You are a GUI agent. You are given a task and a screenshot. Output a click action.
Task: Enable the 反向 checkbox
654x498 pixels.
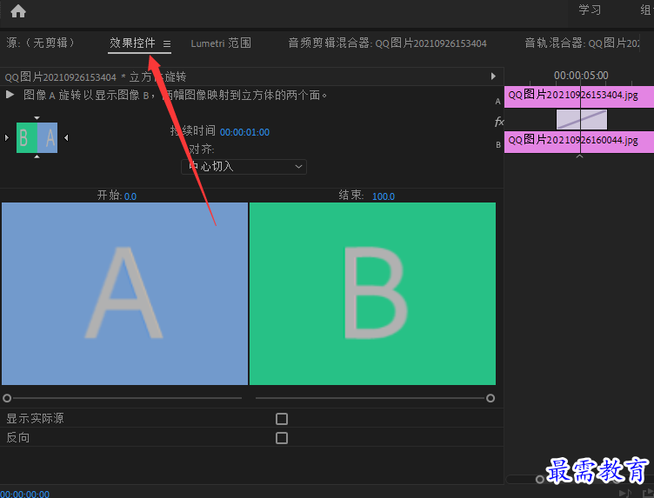[282, 438]
